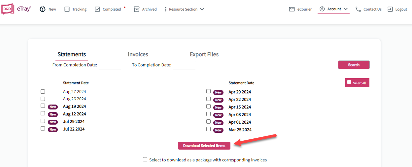Check the Mar 25 2024 statement
Viewport: 412px width, 167px height.
[208, 129]
